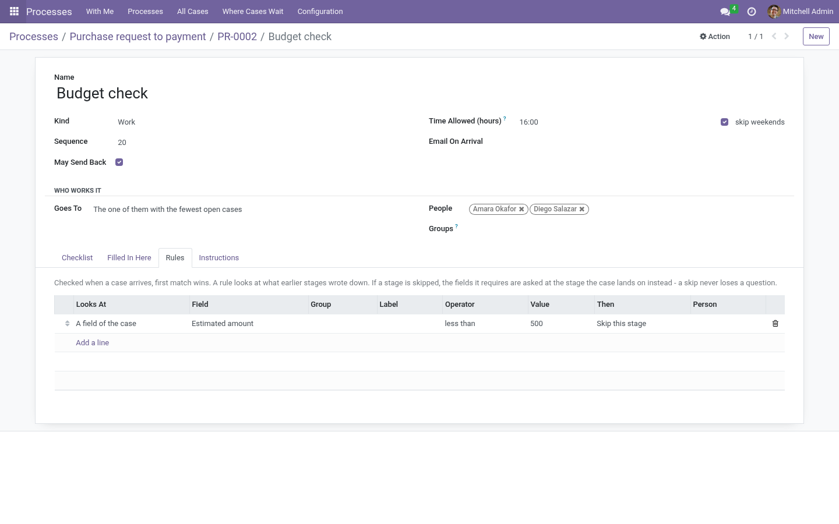Screen dimensions: 839x524
Task: Open the activities clock icon
Action: 752,12
